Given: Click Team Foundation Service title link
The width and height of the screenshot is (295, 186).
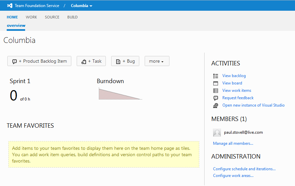Looking at the screenshot, I should pos(37,6).
